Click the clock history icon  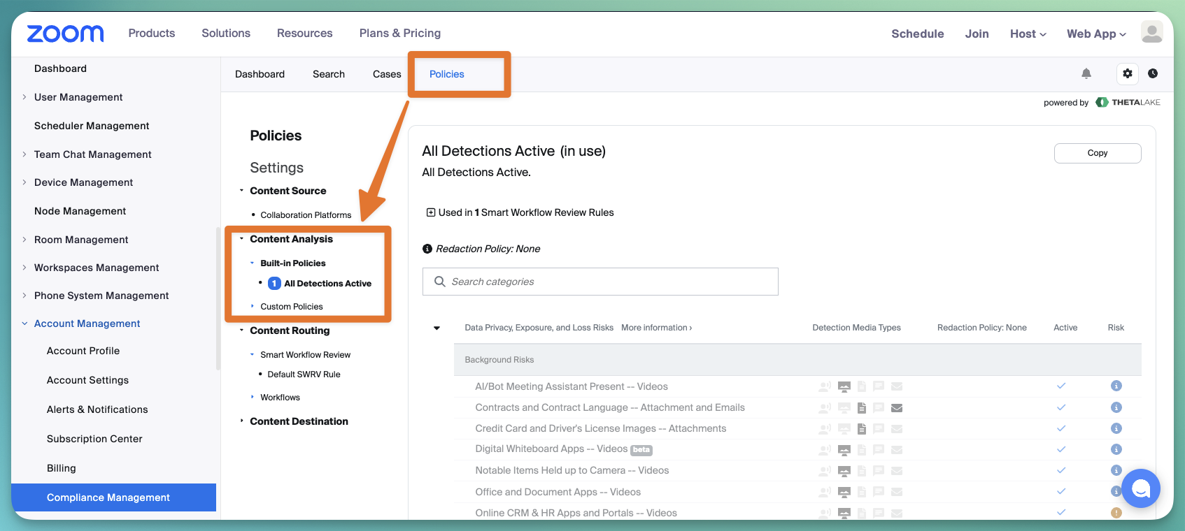(x=1153, y=73)
